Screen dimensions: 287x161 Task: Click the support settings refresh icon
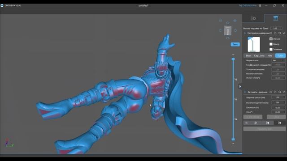280,33
